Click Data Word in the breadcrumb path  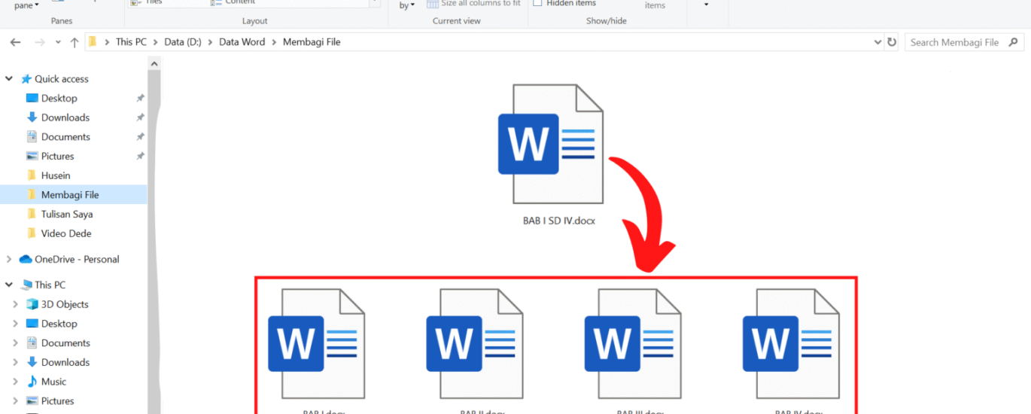[242, 42]
